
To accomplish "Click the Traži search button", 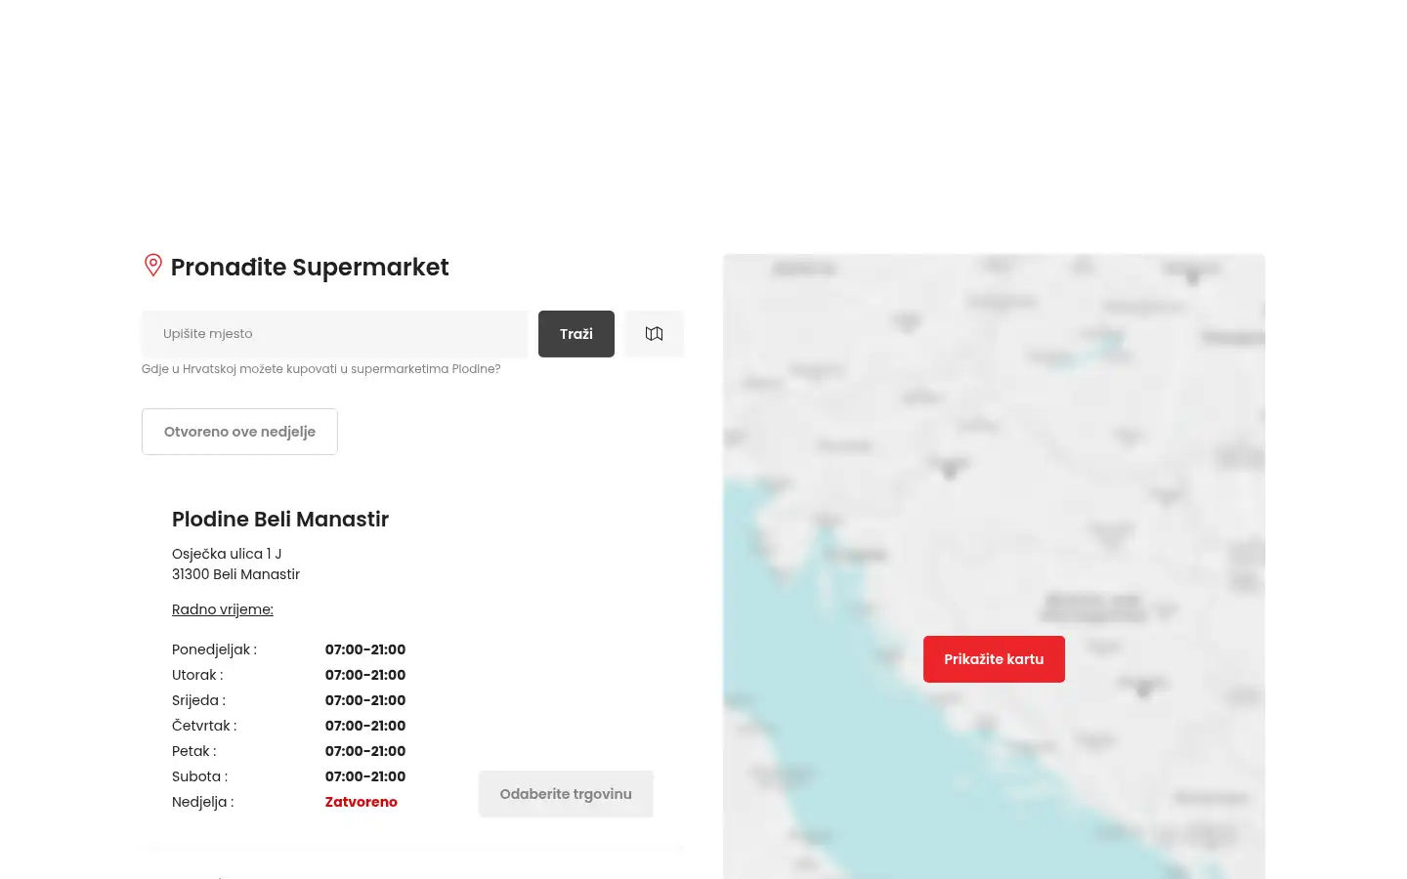I will pos(576,334).
